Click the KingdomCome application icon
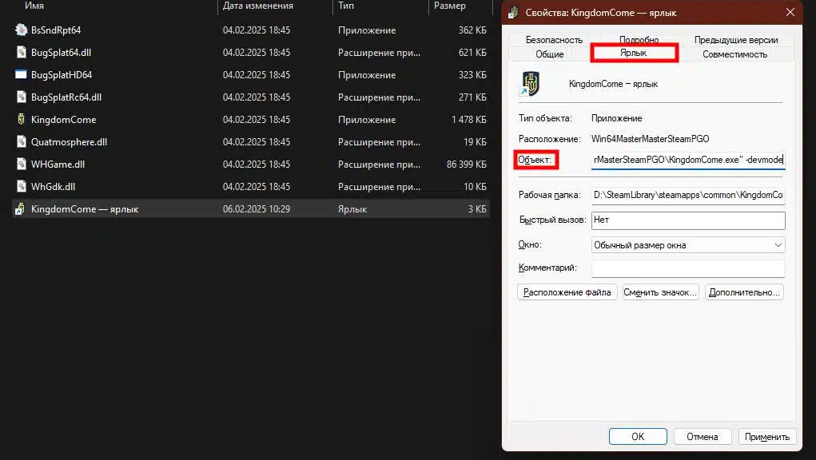The width and height of the screenshot is (816, 460). point(21,120)
